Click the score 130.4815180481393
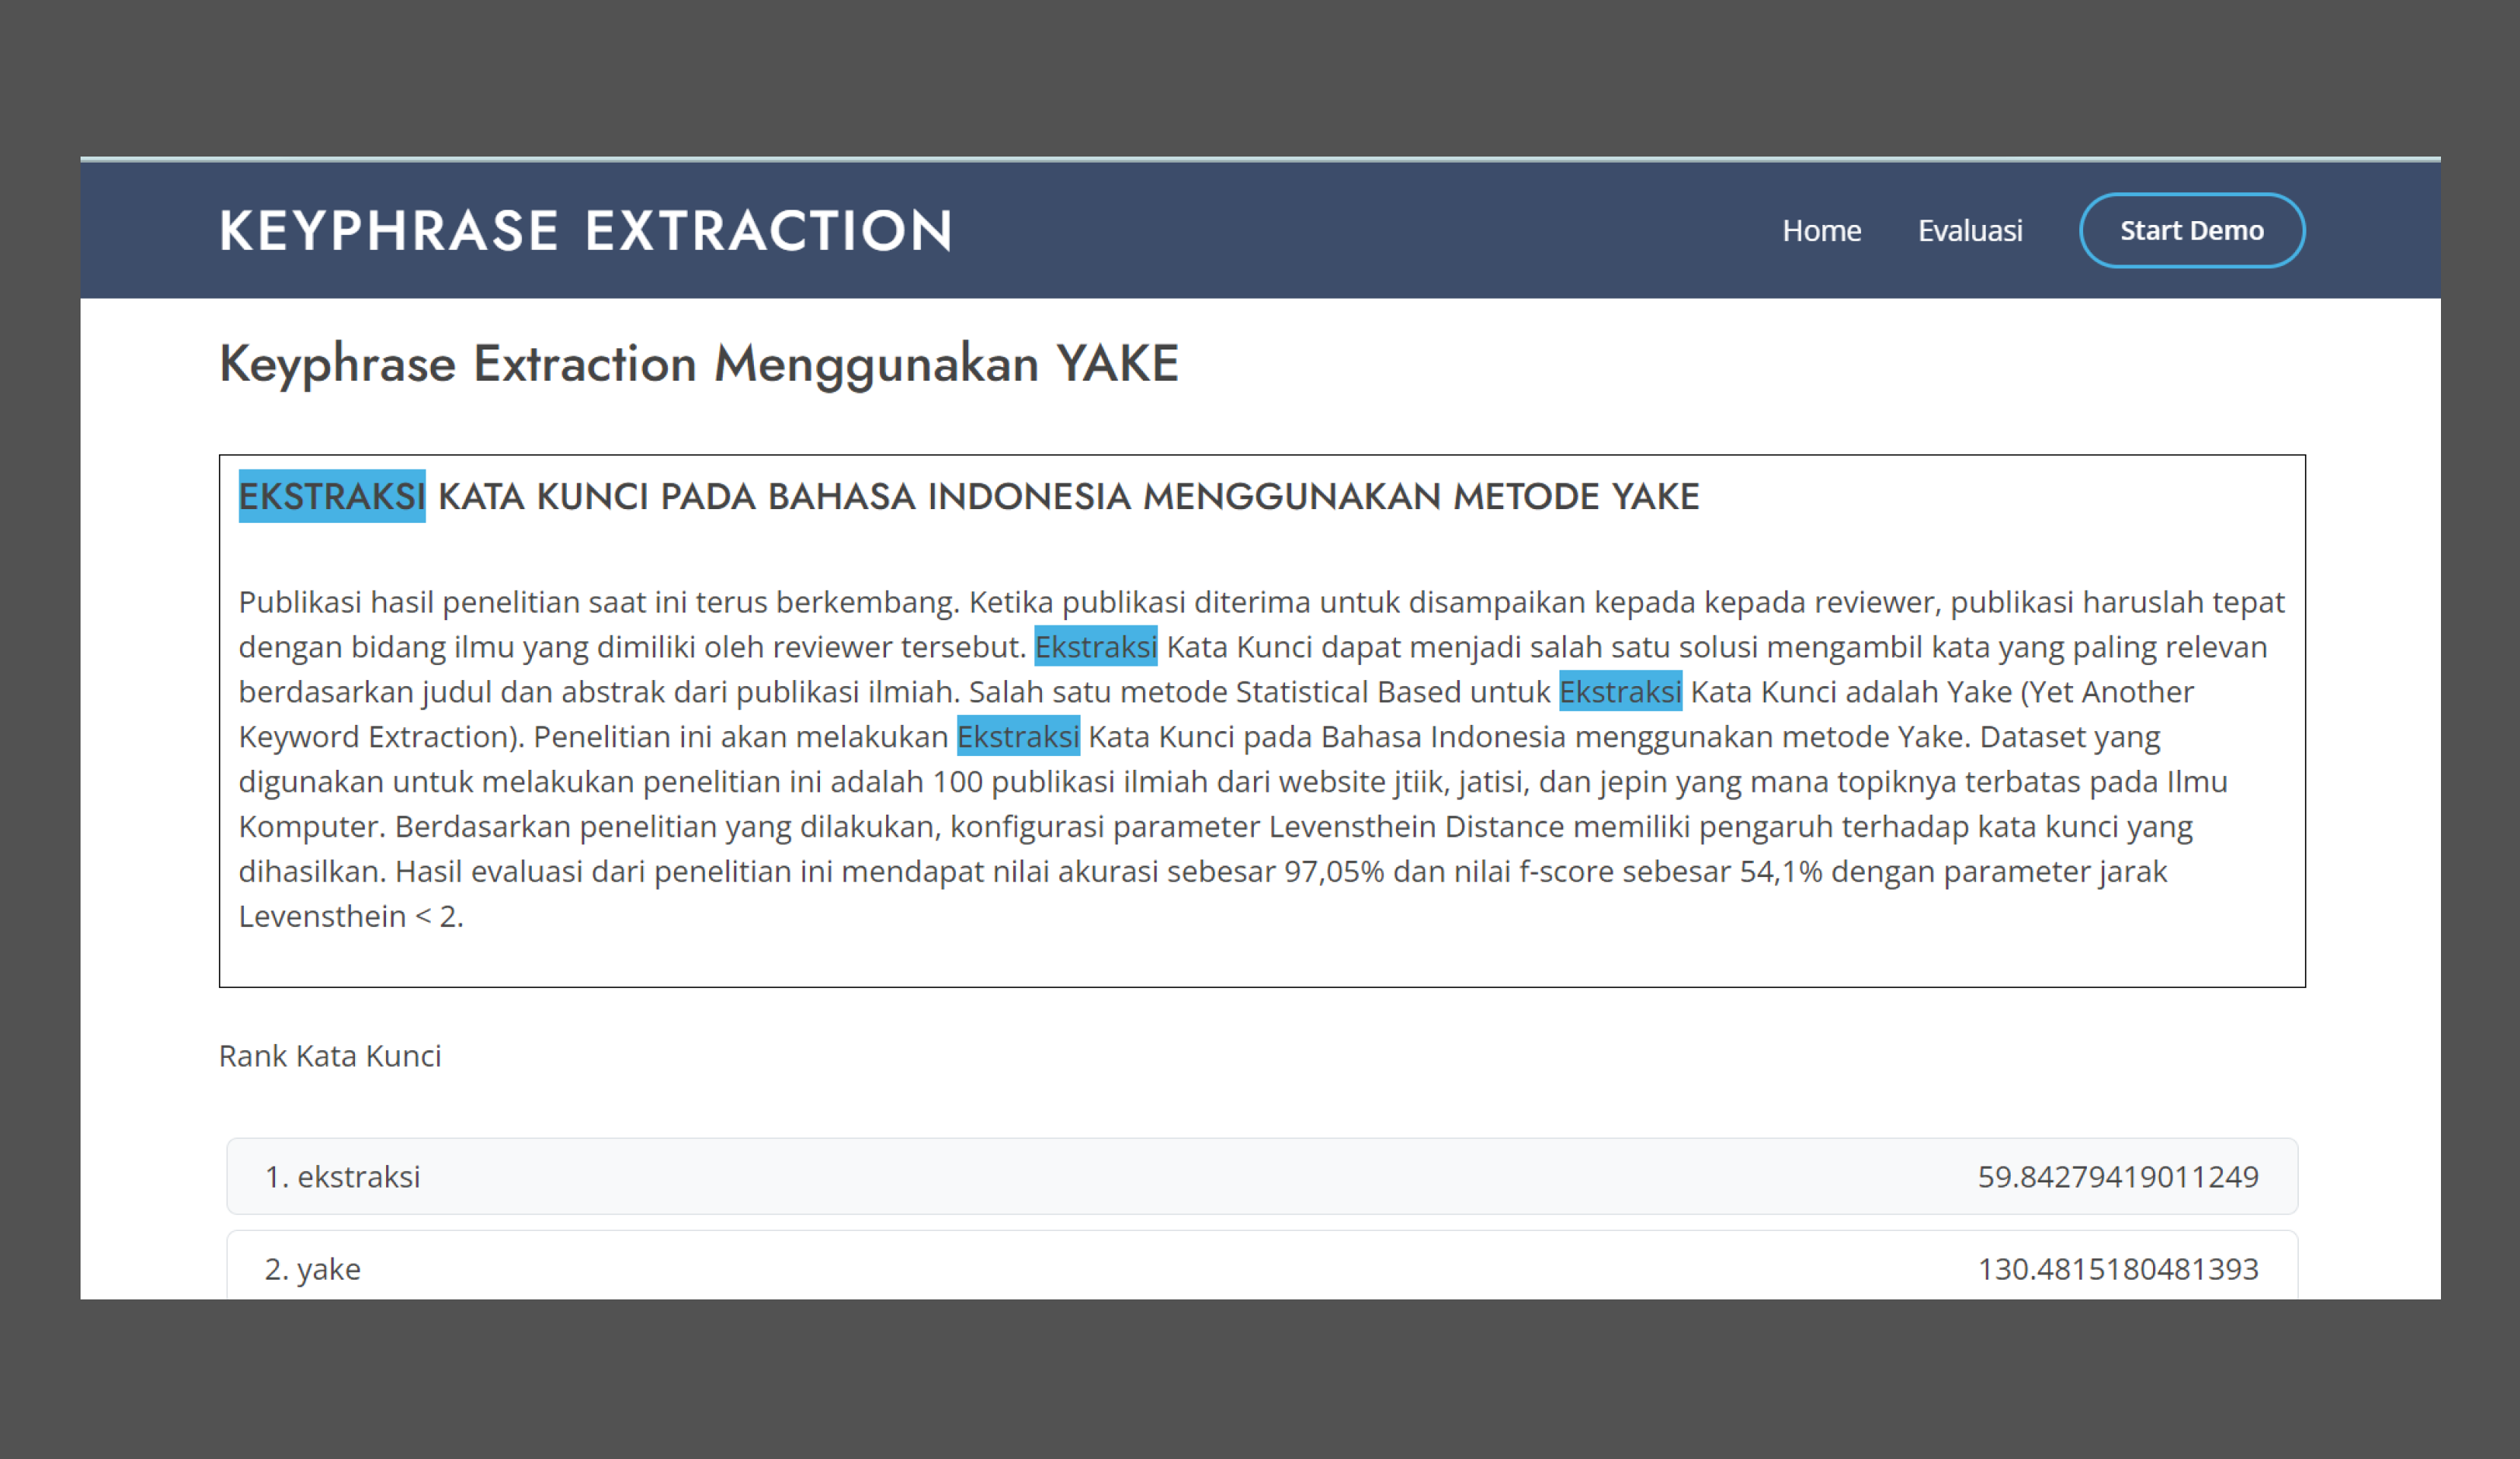The height and width of the screenshot is (1459, 2520). click(2117, 1268)
